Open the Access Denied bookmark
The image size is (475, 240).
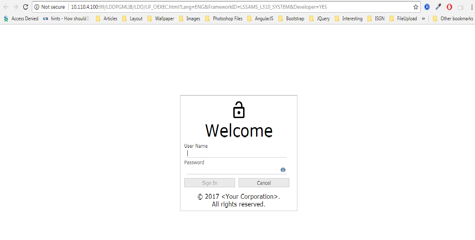point(21,19)
